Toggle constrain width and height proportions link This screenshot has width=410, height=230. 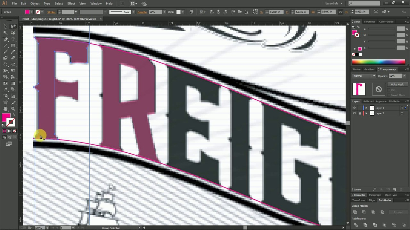tap(340, 12)
